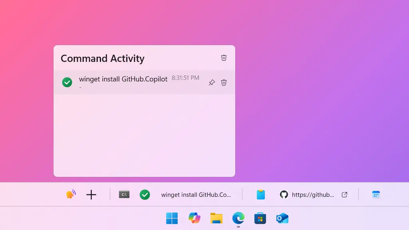
Task: Open File Explorer from the taskbar
Action: pyautogui.click(x=216, y=218)
